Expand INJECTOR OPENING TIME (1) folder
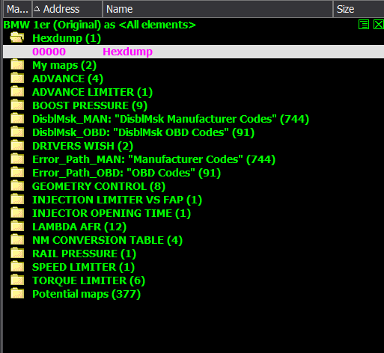 coord(112,213)
